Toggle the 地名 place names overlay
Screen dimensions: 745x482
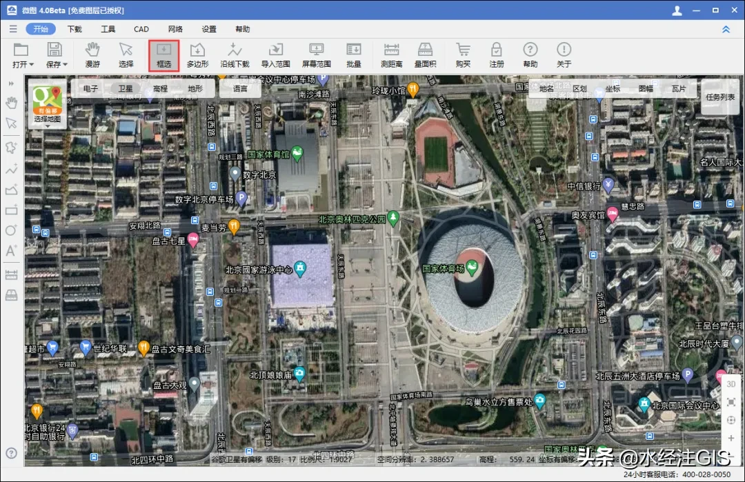[546, 89]
